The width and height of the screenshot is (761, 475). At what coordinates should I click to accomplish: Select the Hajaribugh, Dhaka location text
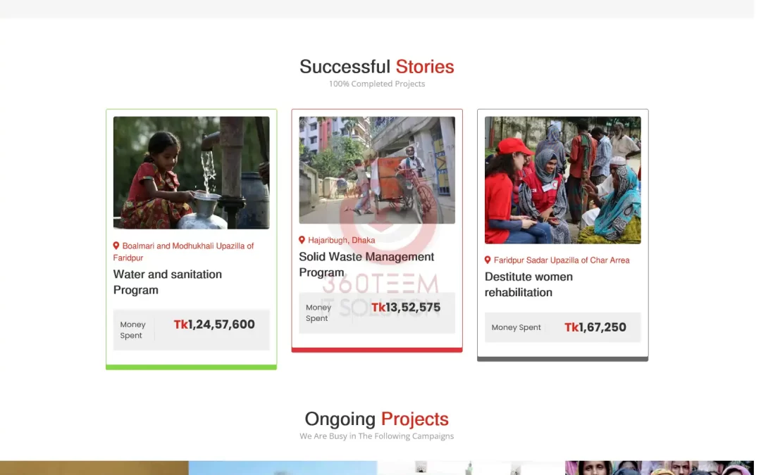341,240
